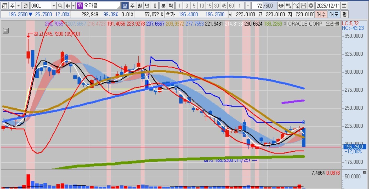Screen dimensions: 369x189
Task: Click the won currency conversion icon
Action: click(x=281, y=5)
